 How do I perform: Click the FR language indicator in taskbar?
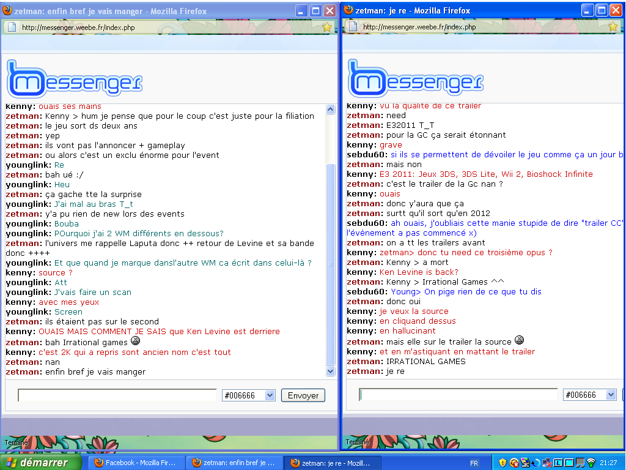coord(474,463)
